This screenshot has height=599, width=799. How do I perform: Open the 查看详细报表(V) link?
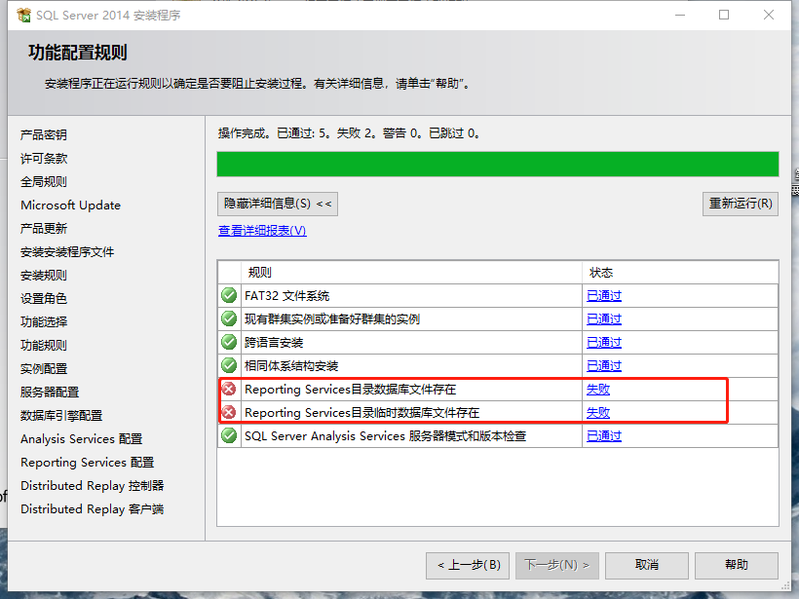(x=262, y=231)
